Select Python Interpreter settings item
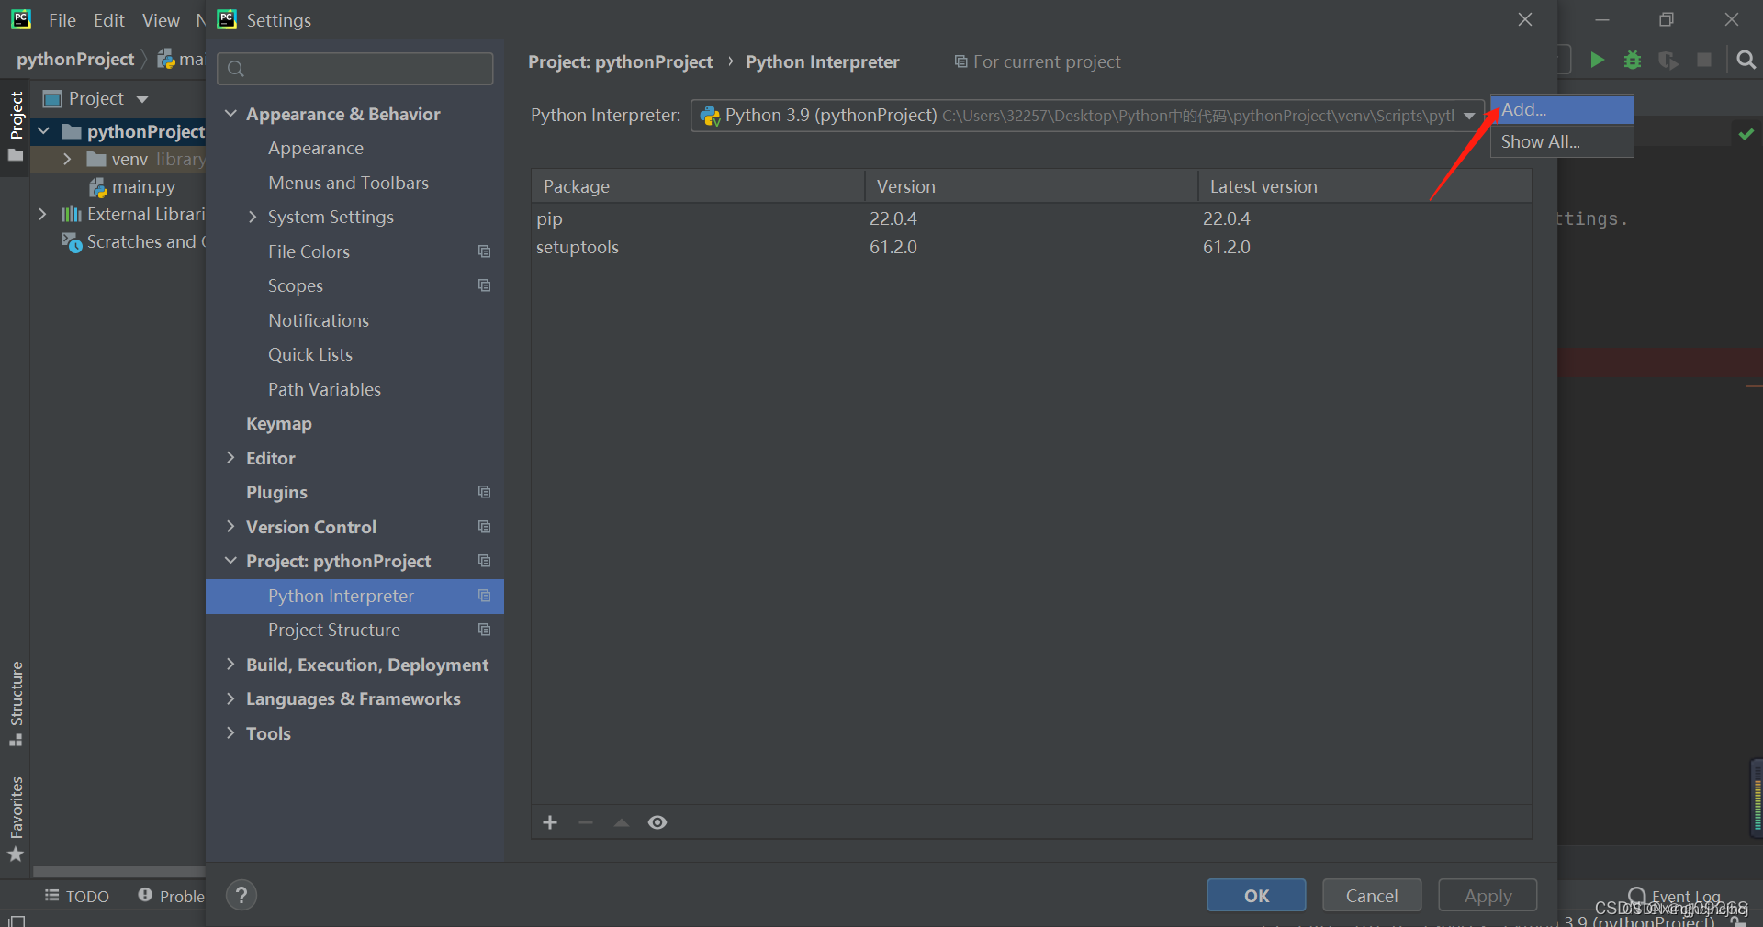 pyautogui.click(x=354, y=596)
